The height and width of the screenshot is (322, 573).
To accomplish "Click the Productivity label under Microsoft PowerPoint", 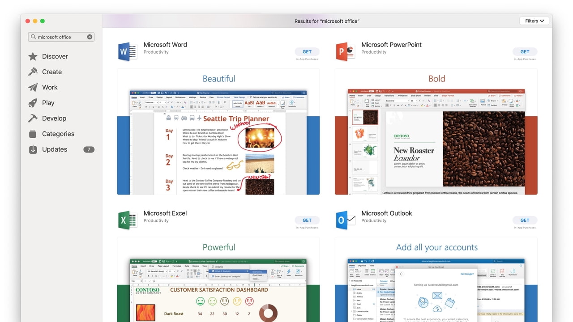I will click(374, 52).
